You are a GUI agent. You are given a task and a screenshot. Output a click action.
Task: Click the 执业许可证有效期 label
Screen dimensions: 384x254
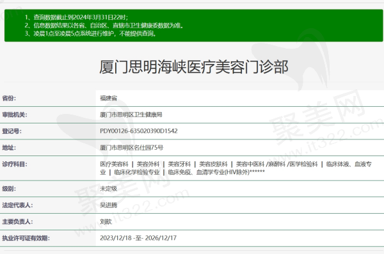[x=26, y=238]
